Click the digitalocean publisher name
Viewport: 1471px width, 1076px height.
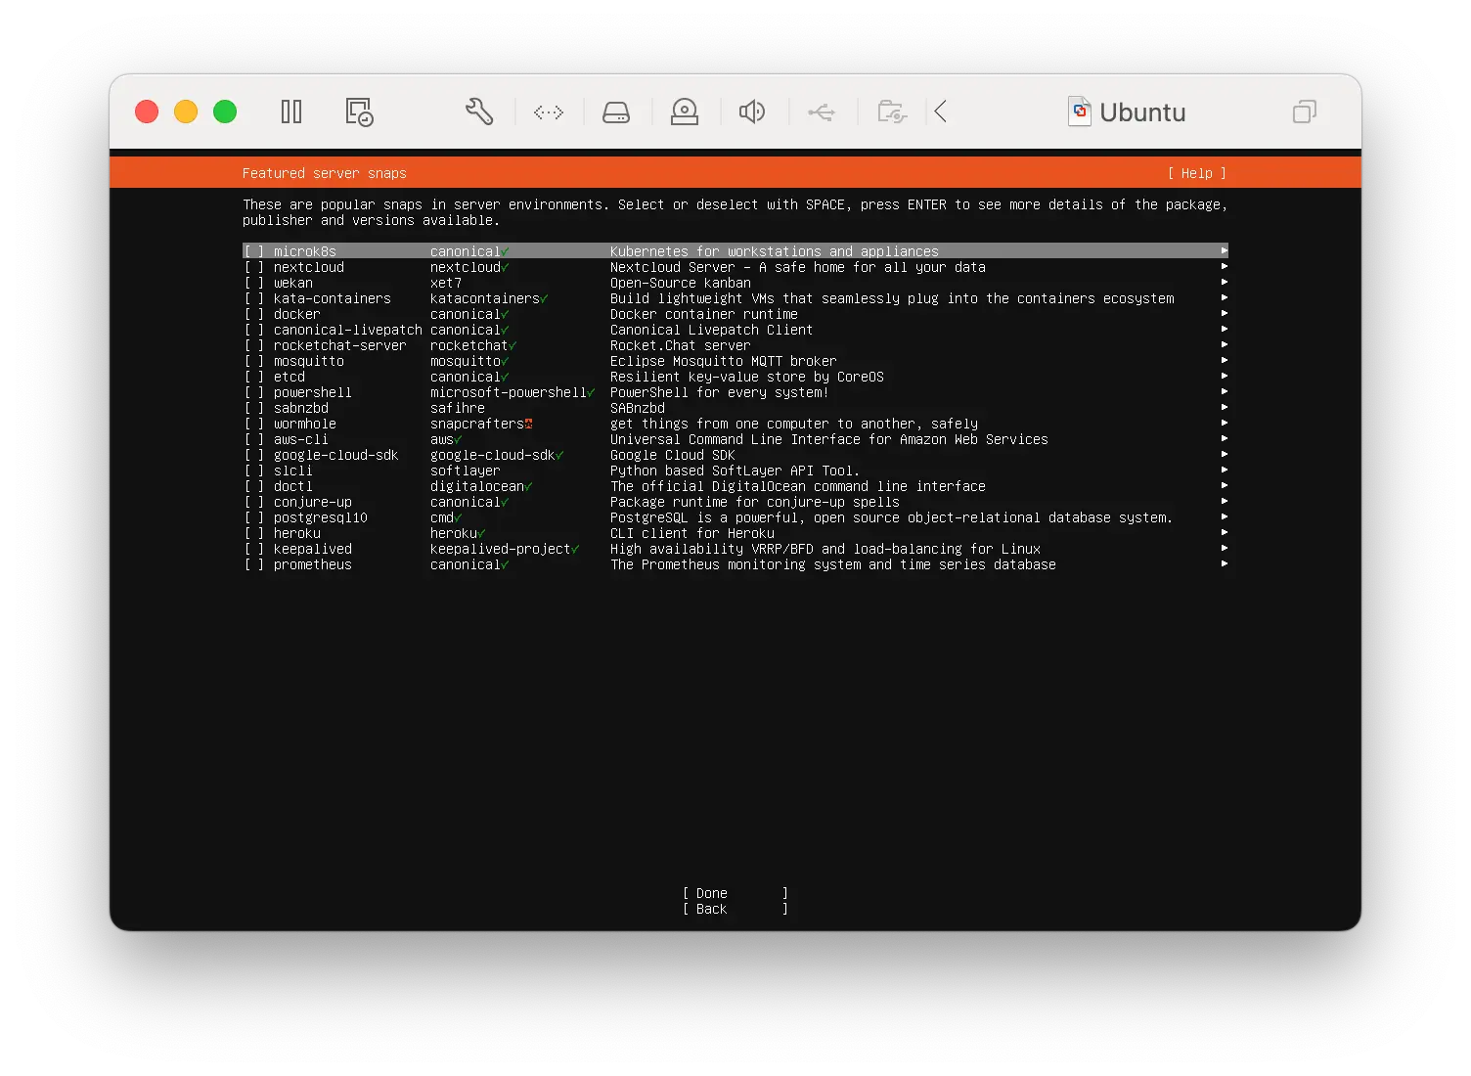point(477,486)
